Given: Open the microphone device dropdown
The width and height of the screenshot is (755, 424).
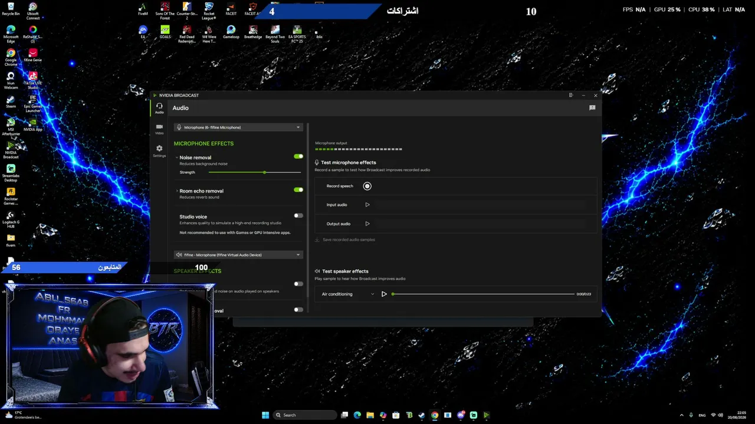Looking at the screenshot, I should [238, 127].
